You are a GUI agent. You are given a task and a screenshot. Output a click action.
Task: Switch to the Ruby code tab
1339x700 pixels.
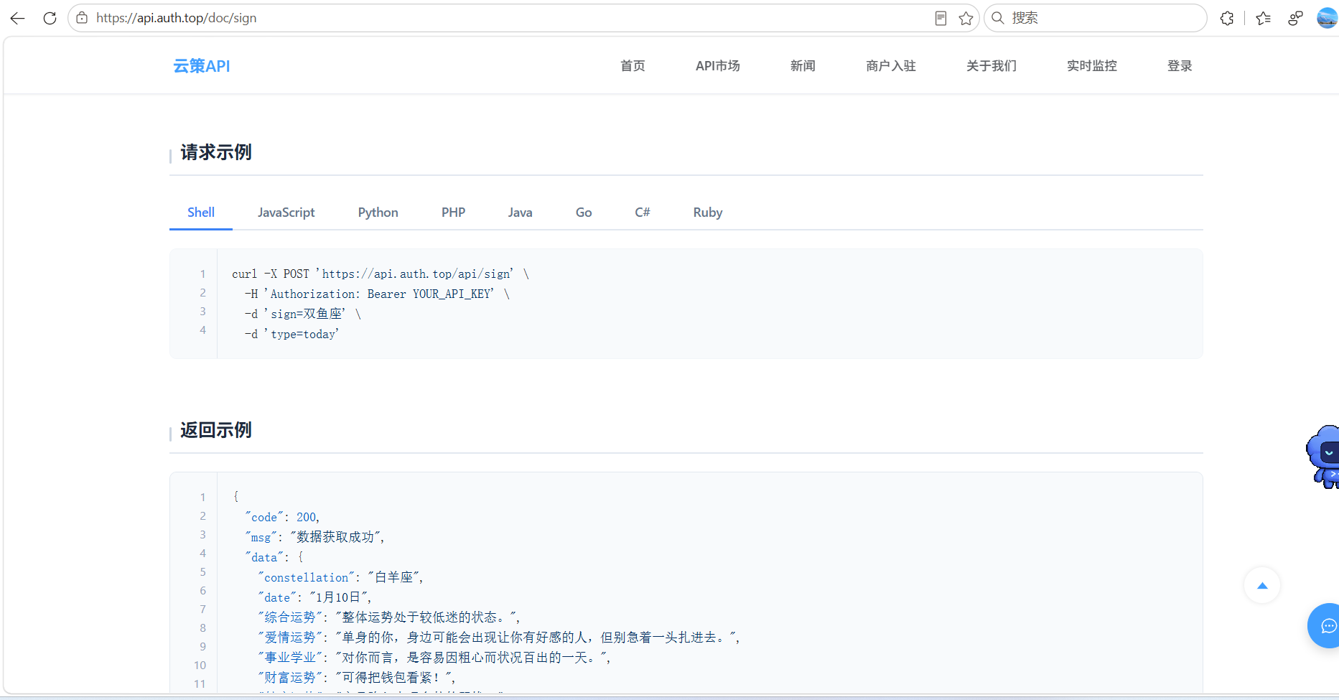pos(708,213)
